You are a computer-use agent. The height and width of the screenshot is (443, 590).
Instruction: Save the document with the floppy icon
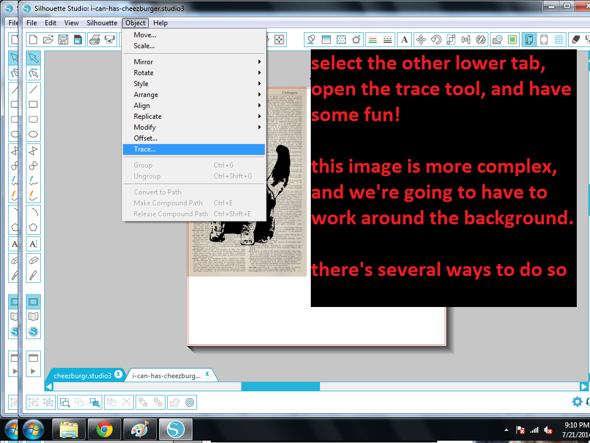tap(63, 40)
